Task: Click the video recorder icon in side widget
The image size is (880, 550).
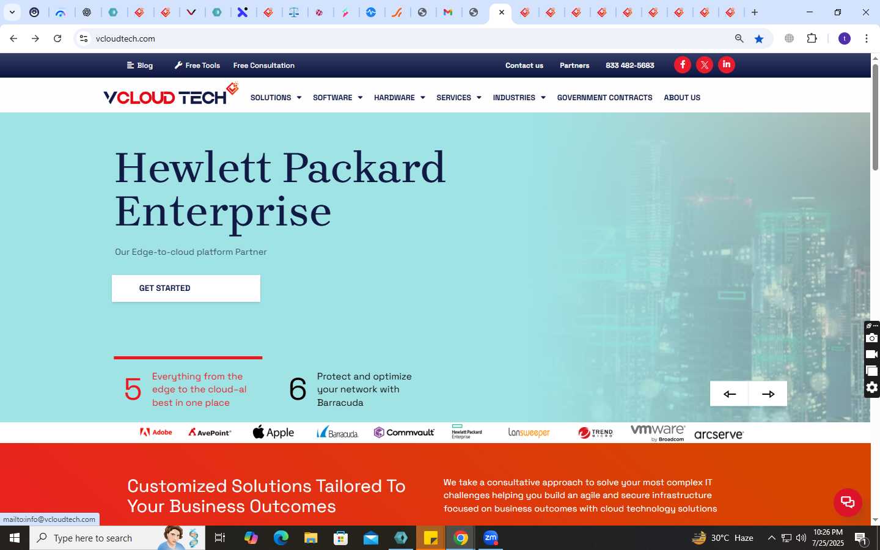Action: click(872, 354)
